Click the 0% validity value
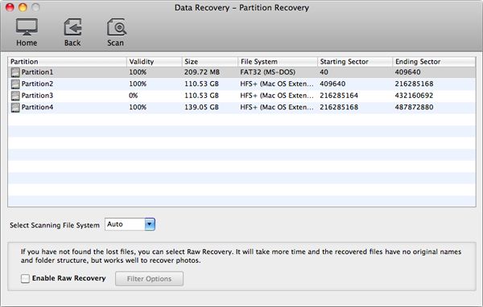Viewport: 483px width, 307px height. tap(134, 96)
